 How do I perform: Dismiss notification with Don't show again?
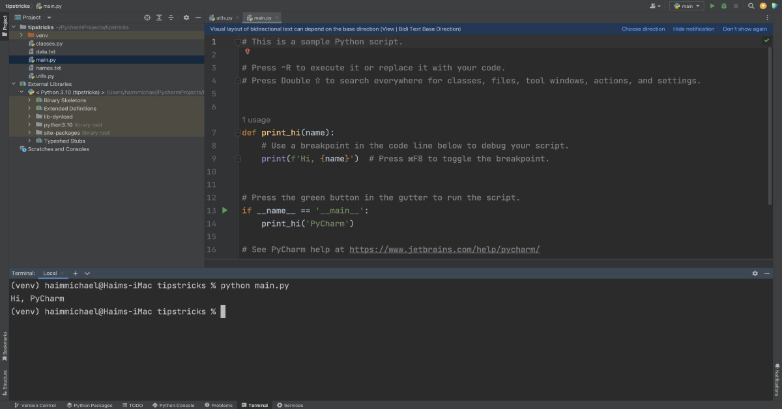pyautogui.click(x=745, y=29)
